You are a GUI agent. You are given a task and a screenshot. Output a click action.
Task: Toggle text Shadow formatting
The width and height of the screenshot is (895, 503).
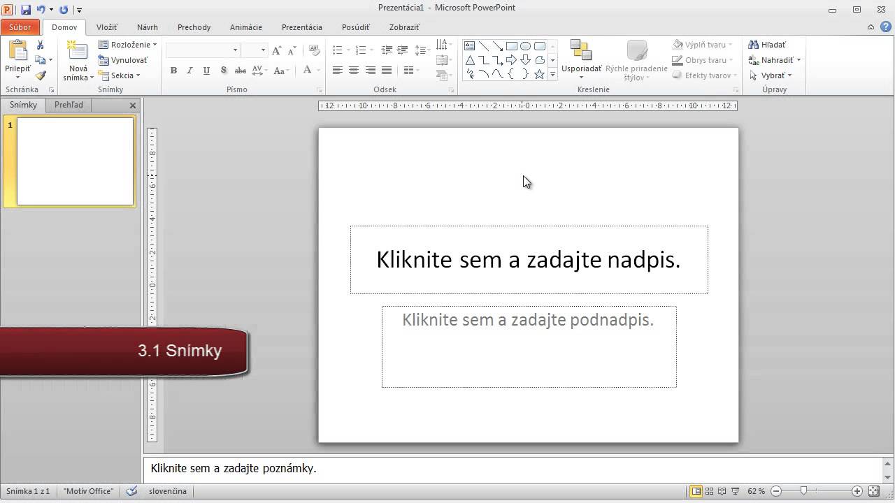tap(223, 71)
